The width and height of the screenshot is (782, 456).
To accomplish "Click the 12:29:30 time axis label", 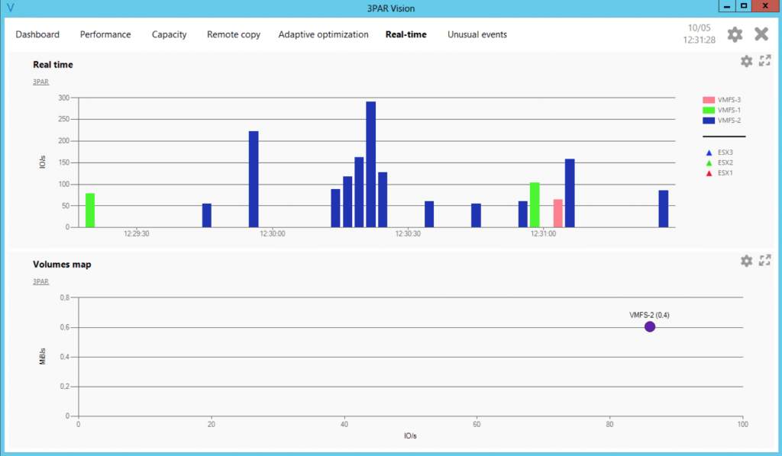I will pyautogui.click(x=137, y=233).
